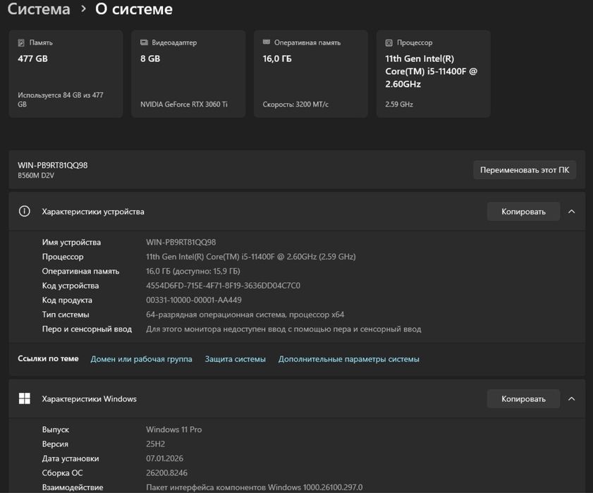Open the Домен или рабочая группа link
Image resolution: width=593 pixels, height=493 pixels.
pyautogui.click(x=141, y=359)
